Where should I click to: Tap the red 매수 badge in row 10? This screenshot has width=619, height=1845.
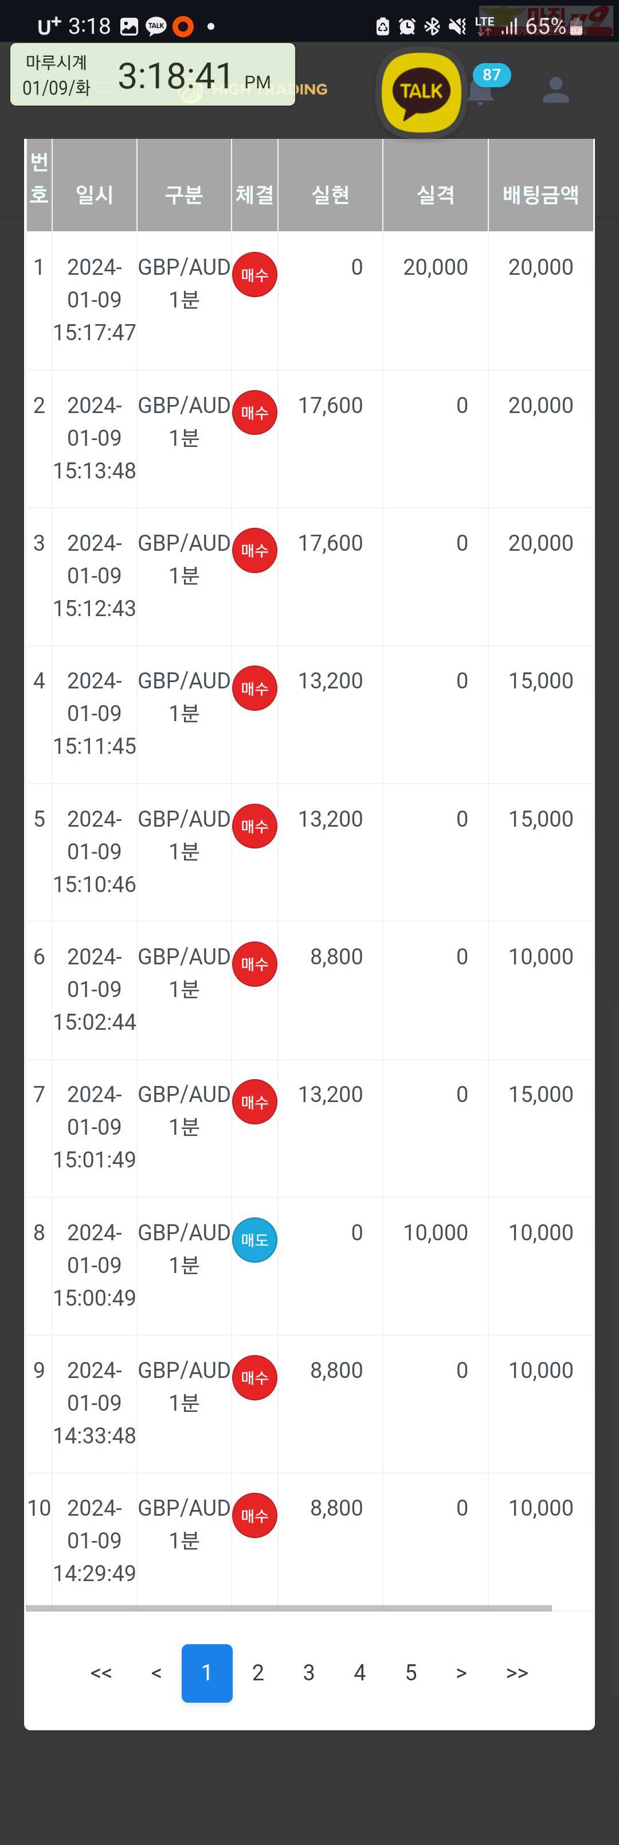click(254, 1516)
